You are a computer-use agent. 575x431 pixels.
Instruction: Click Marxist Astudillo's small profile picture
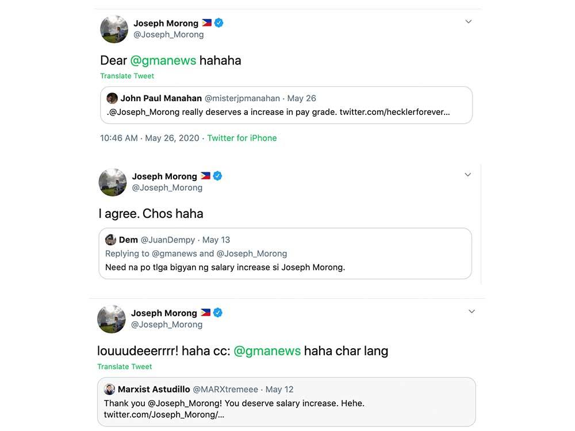pos(110,390)
